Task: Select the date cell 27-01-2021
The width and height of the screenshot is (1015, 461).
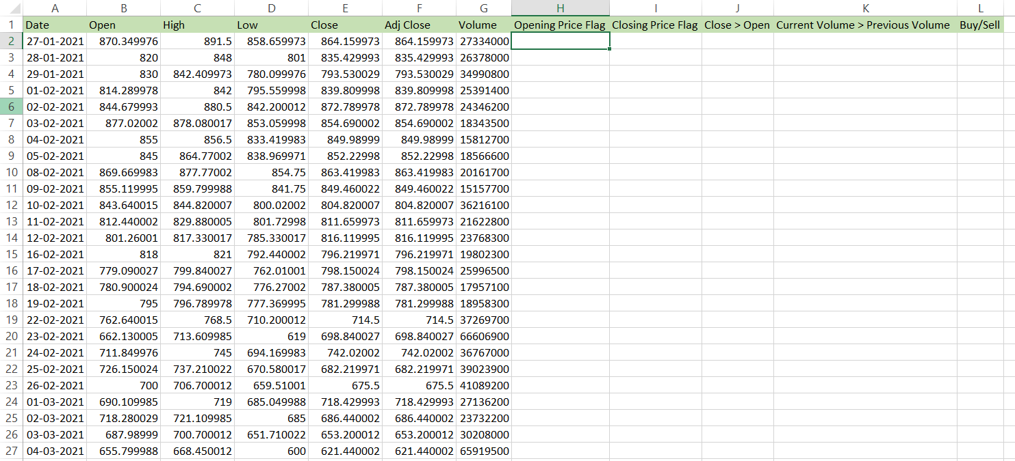Action: tap(55, 41)
